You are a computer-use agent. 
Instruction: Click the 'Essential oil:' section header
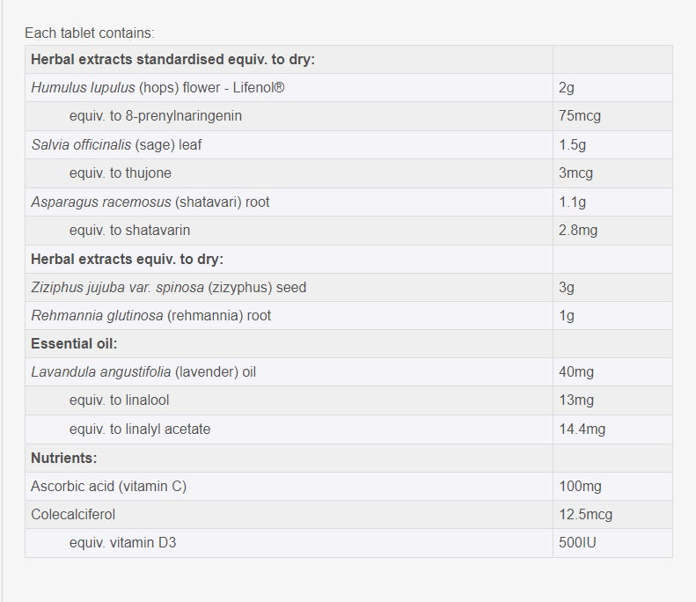pyautogui.click(x=74, y=343)
